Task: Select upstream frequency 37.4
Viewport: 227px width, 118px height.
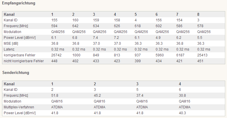Action: (x=140, y=96)
